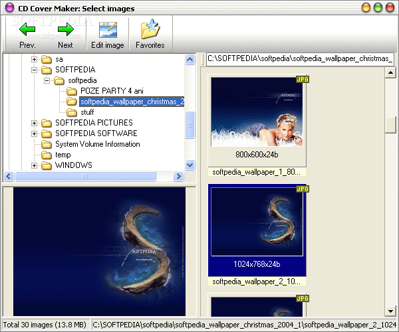Click the Favorites label text
Screen dimensions: 399x332
[150, 45]
